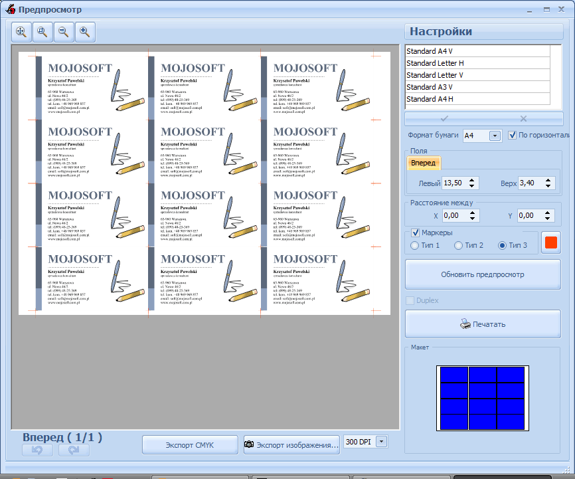
Task: Decrease Левый margin with down arrow
Action: (472, 186)
